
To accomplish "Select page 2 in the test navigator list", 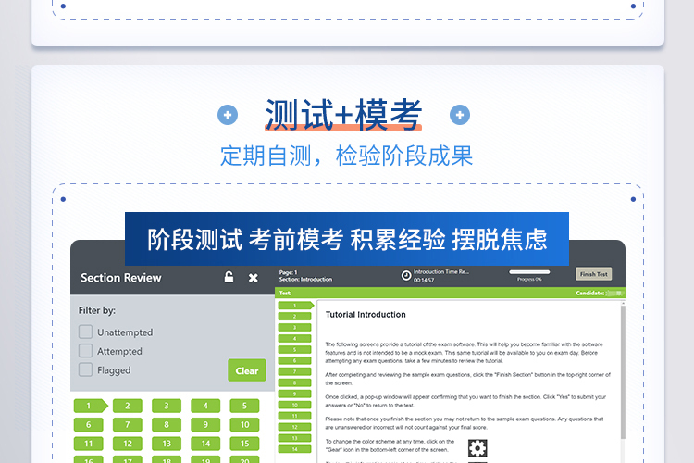I will tap(295, 317).
